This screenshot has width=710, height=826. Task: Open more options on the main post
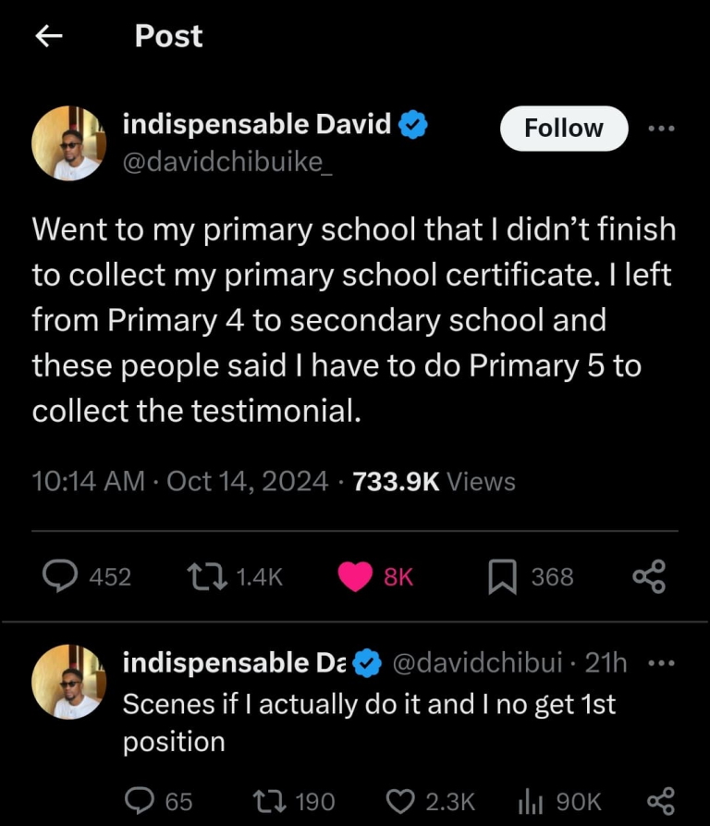661,128
